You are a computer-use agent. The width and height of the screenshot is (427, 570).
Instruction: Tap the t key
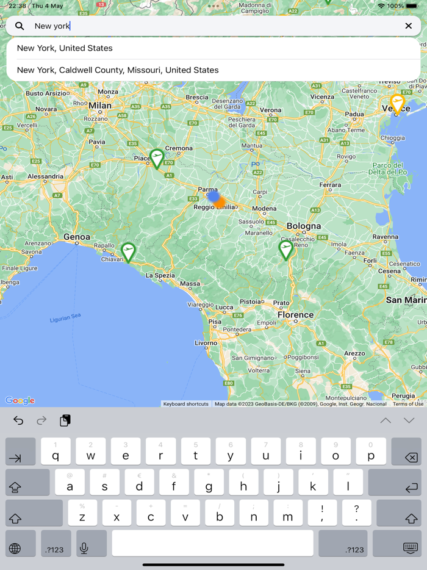point(196,451)
